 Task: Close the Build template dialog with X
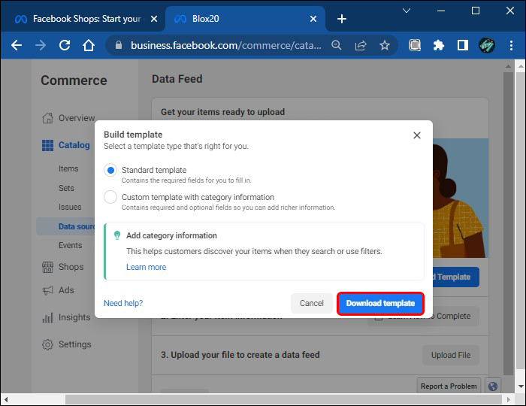tap(417, 135)
